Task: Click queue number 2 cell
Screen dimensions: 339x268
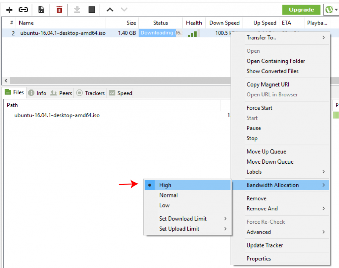Action: [13, 33]
